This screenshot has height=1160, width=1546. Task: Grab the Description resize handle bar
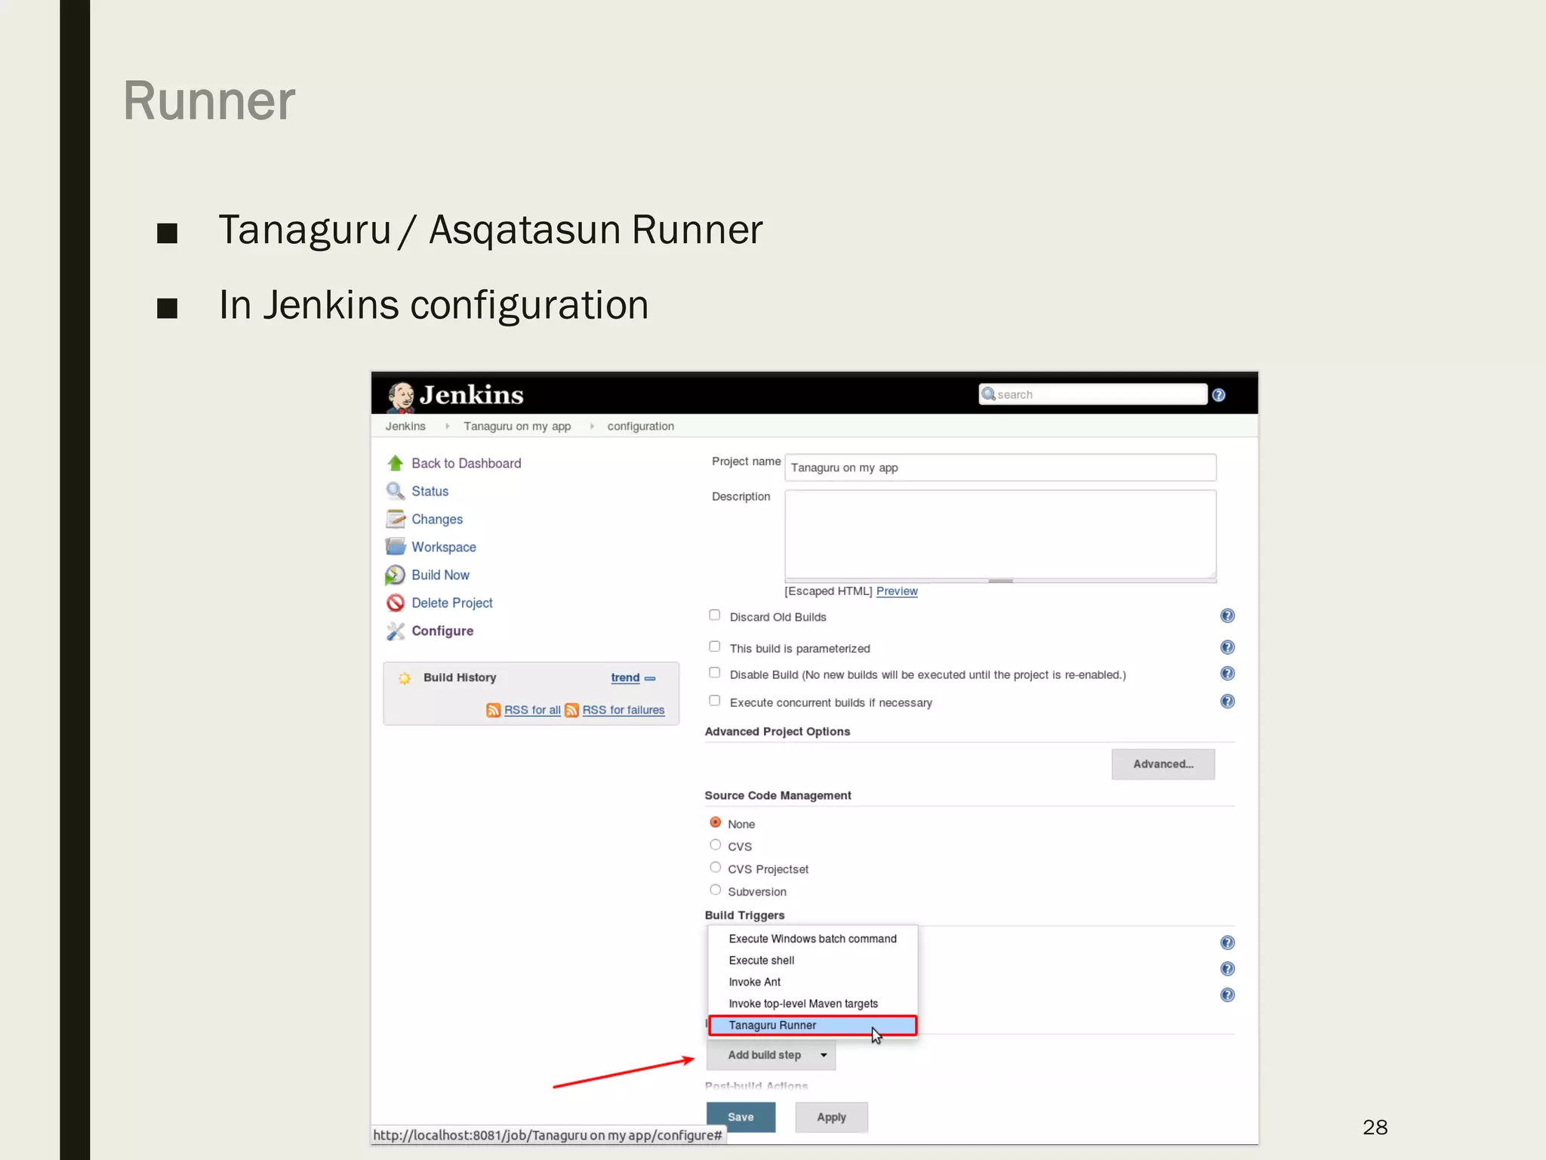coord(1000,581)
